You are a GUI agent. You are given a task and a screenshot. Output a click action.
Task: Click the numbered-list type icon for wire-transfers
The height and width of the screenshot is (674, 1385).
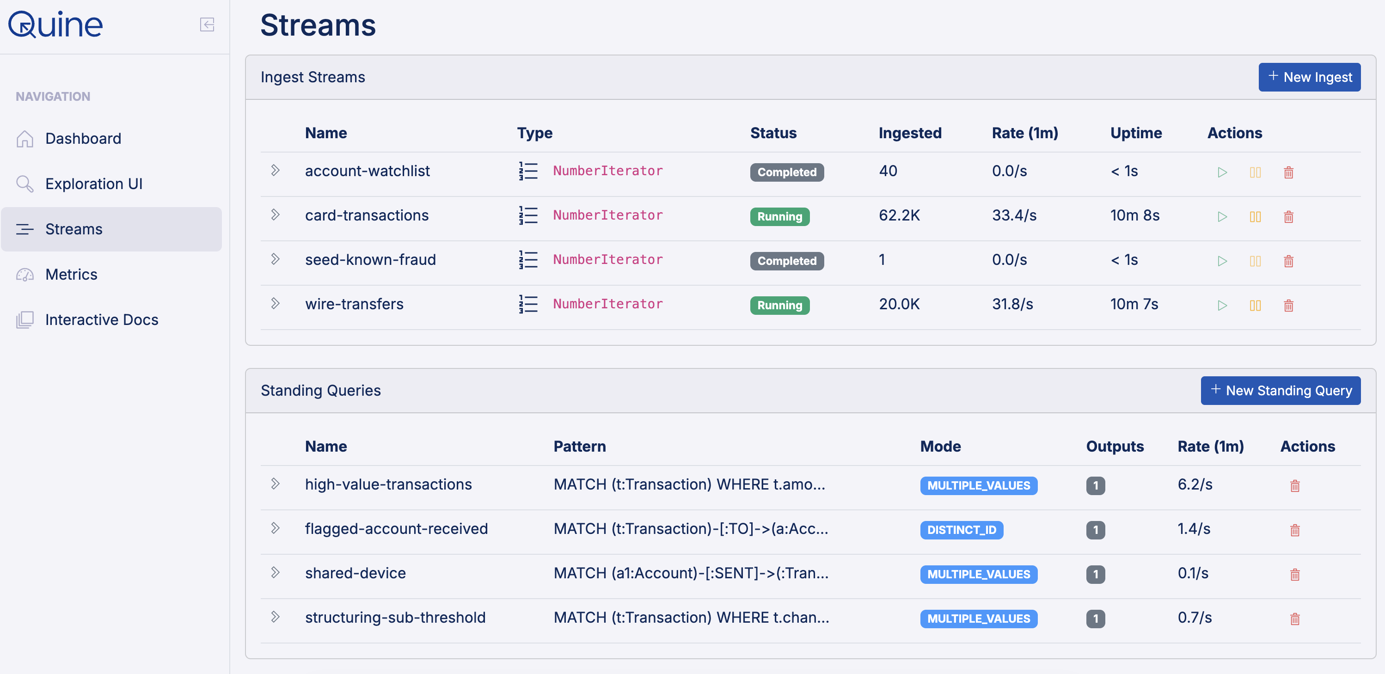(528, 304)
